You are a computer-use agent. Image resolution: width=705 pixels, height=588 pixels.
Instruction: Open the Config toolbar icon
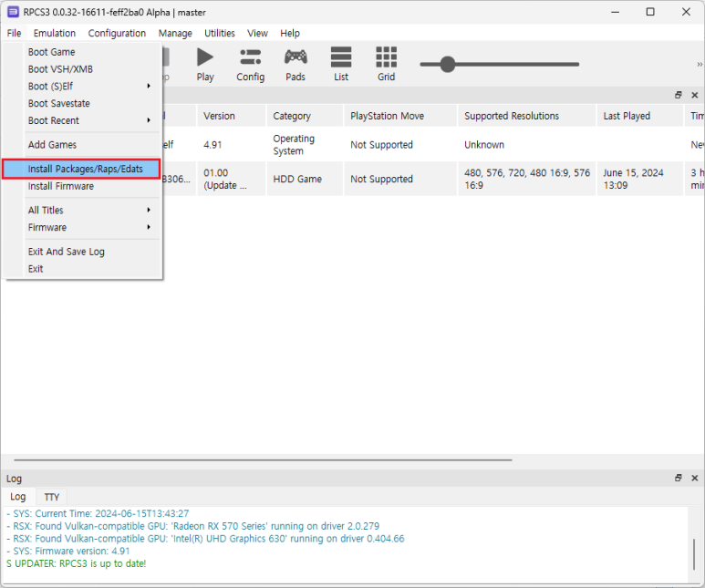[251, 65]
